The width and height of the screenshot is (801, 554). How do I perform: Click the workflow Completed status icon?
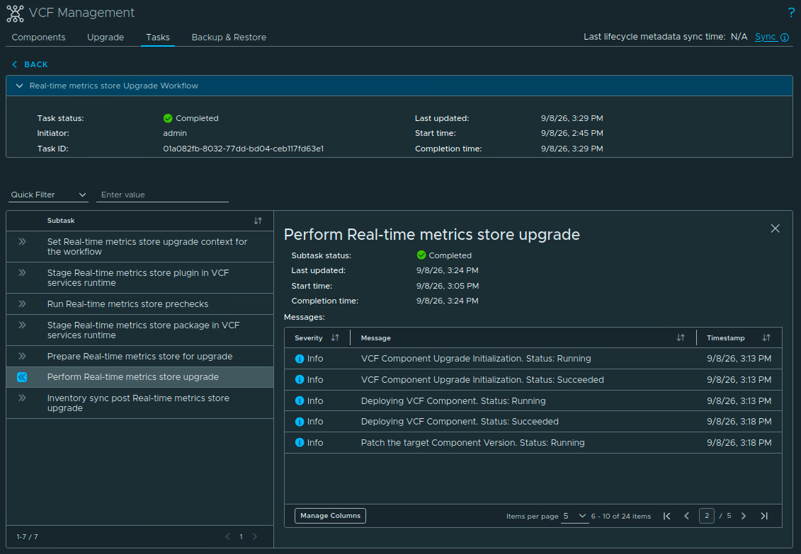(x=168, y=118)
